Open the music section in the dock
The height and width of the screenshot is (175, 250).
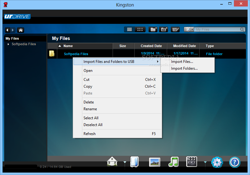174,162
